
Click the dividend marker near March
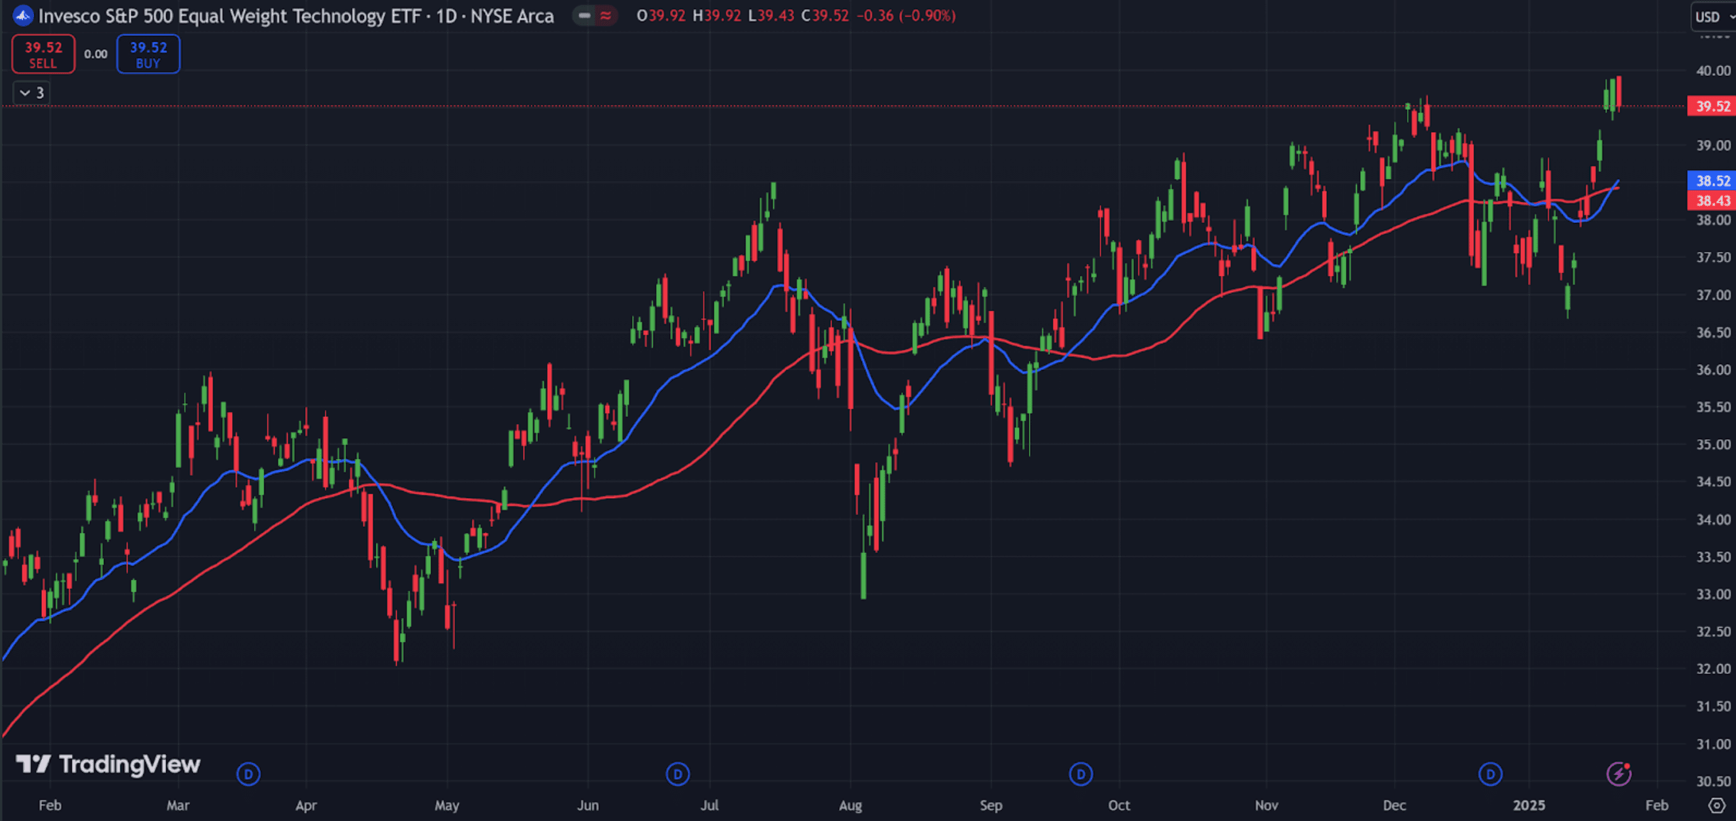pos(248,774)
